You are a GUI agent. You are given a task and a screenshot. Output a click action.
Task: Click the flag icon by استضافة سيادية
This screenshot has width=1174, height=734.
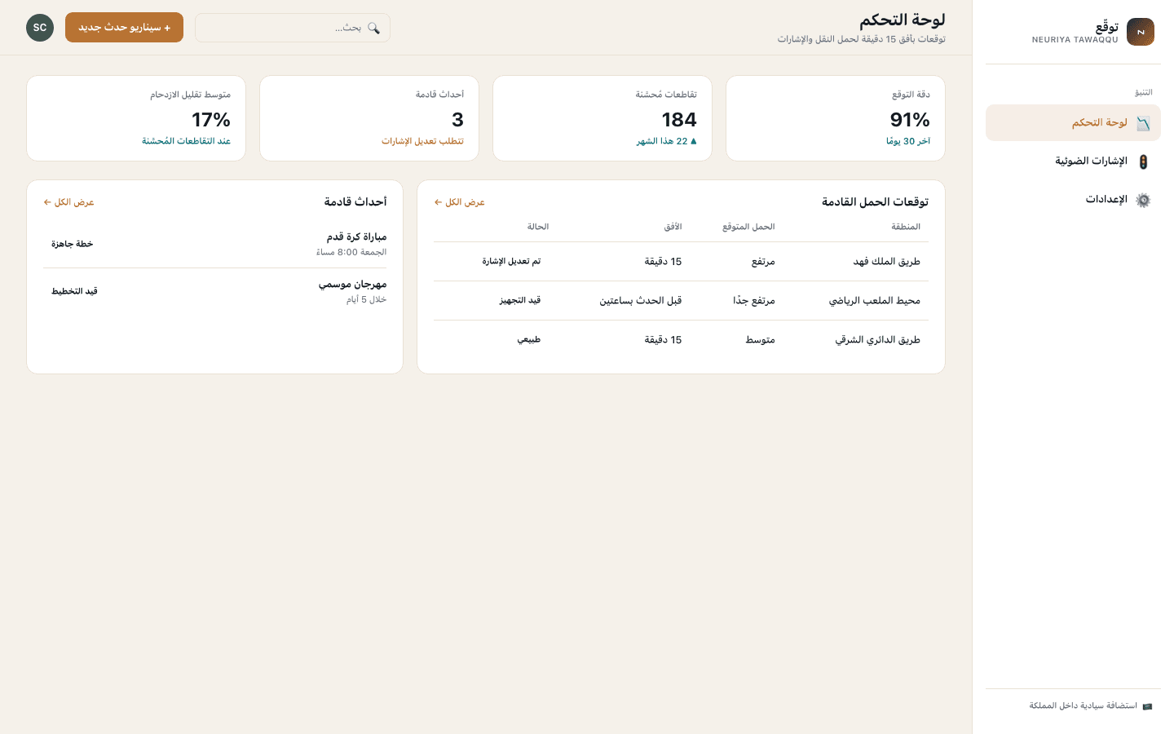tap(1147, 706)
